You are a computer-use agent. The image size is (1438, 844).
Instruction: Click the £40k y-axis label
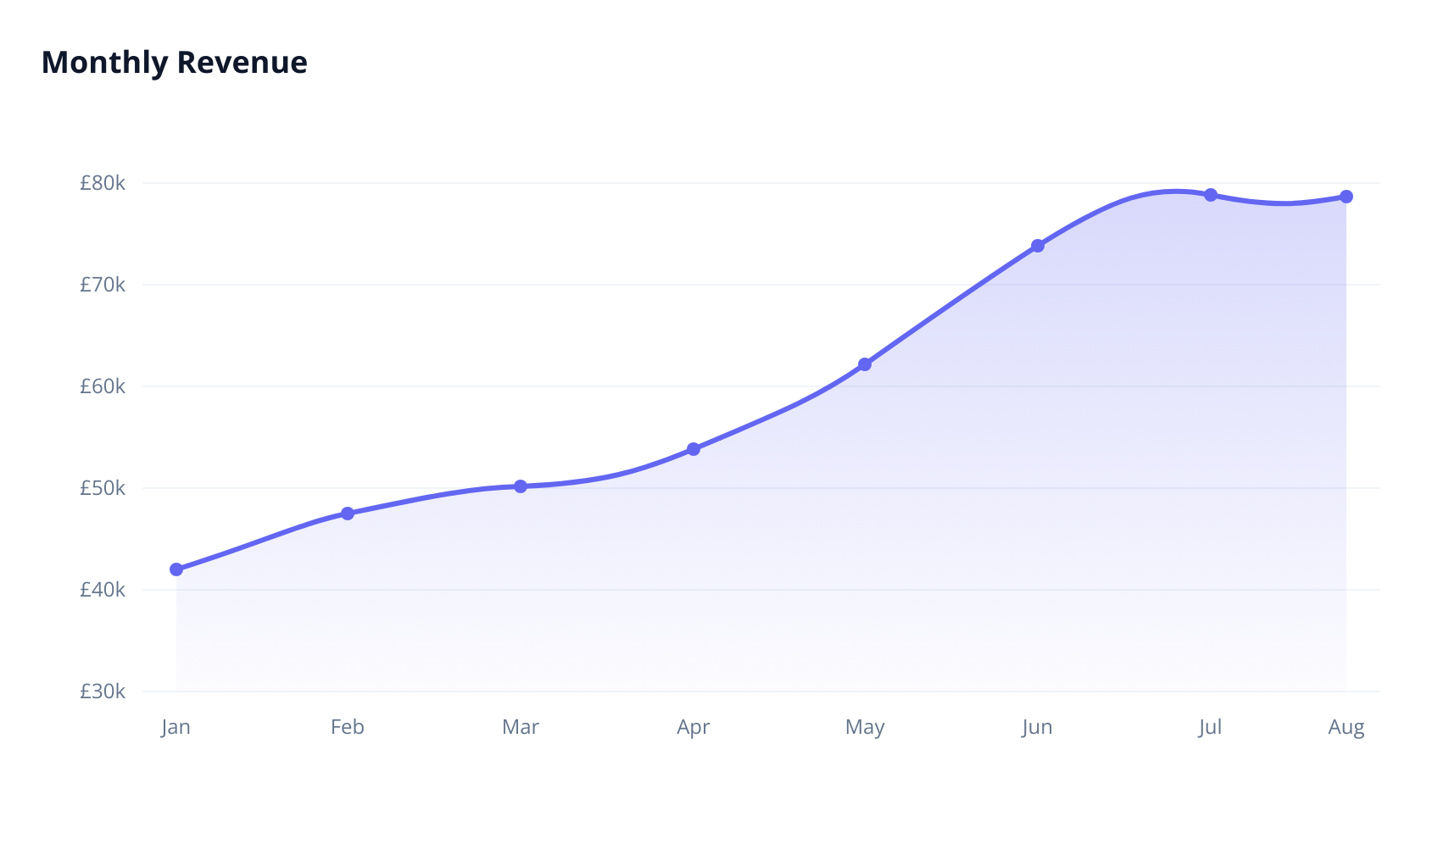[103, 590]
